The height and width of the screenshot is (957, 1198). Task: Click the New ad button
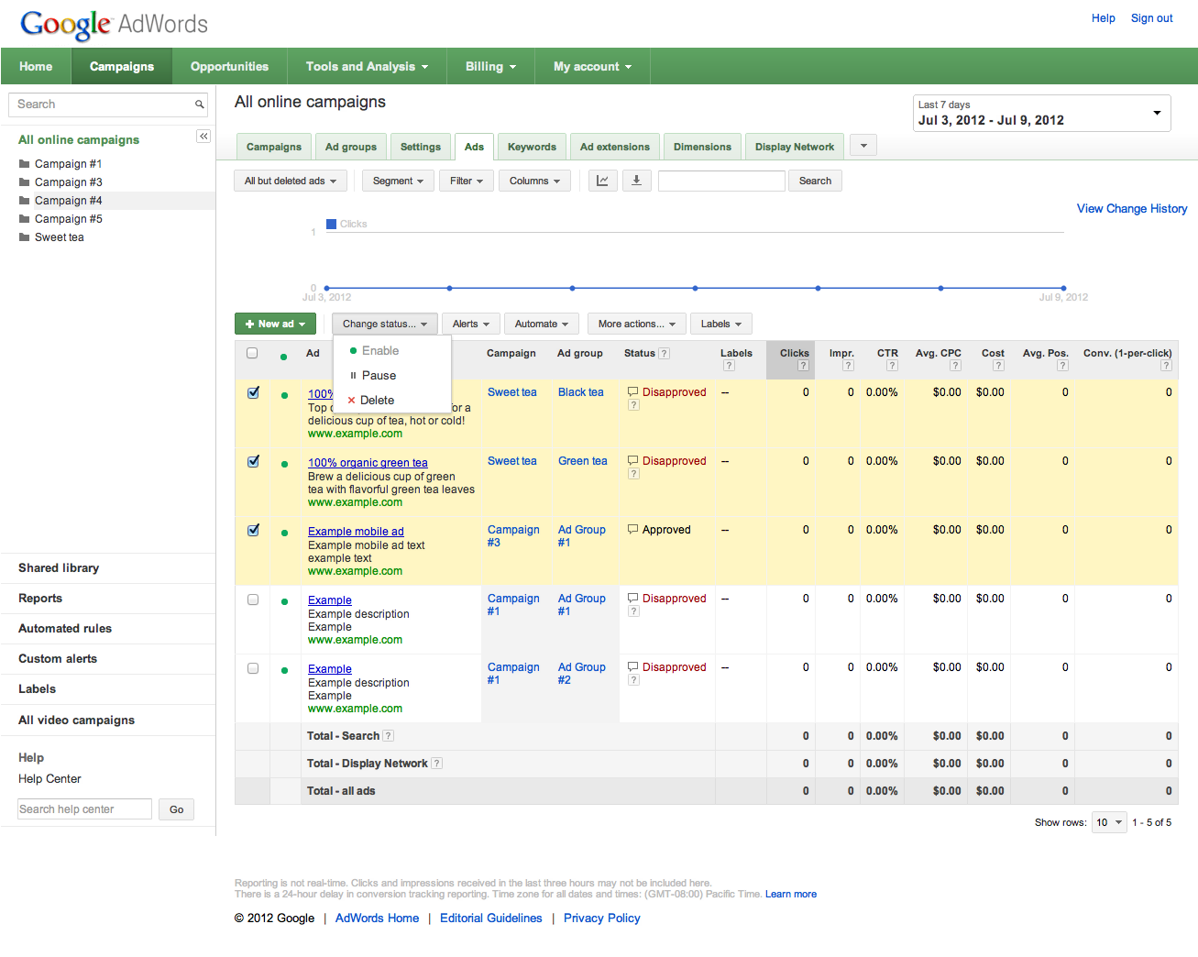(275, 324)
